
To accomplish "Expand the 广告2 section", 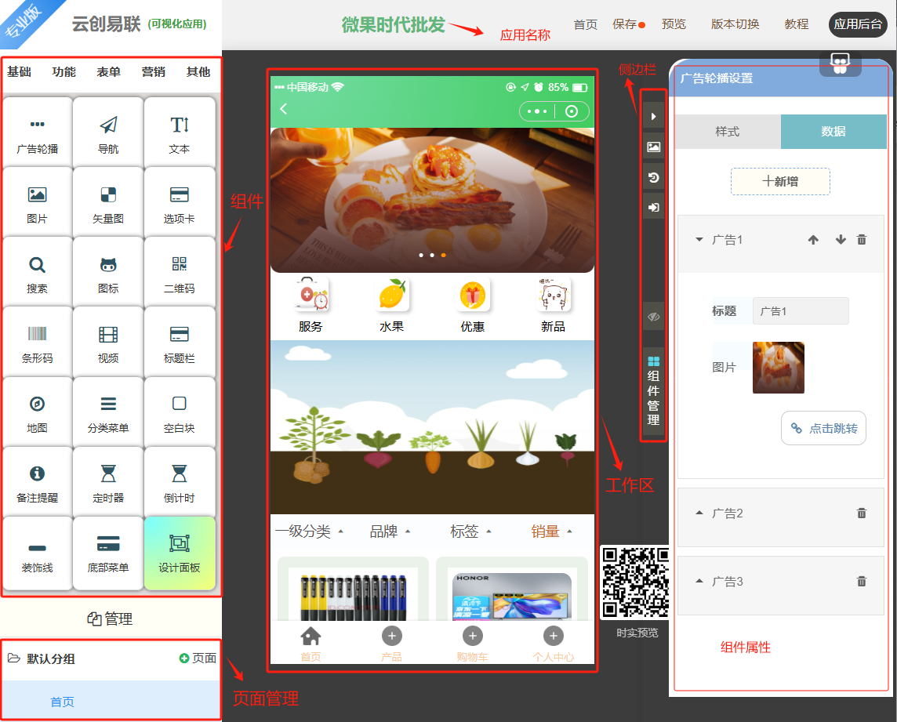I will (699, 513).
